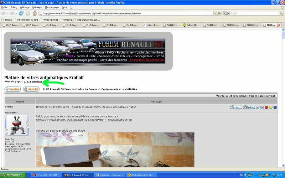Click the search magnifier icon
Viewport: 285px width, 178px height.
point(281,13)
